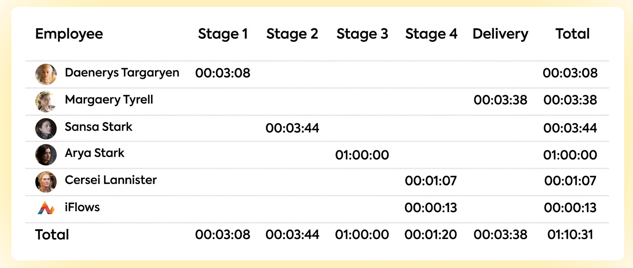Click Arya Stark's avatar photo
The width and height of the screenshot is (633, 268).
tap(46, 155)
